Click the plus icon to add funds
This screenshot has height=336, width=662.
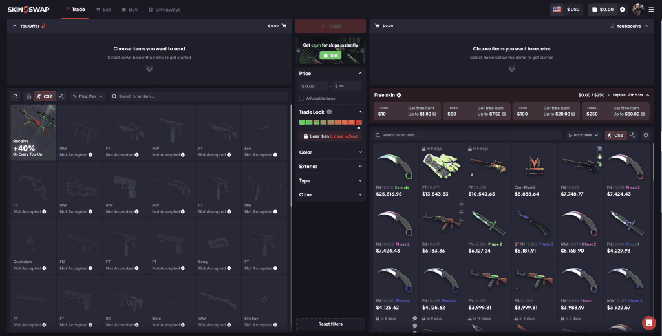pyautogui.click(x=623, y=9)
